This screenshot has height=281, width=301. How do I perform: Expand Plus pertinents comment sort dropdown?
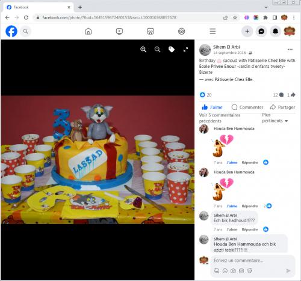[x=275, y=118]
